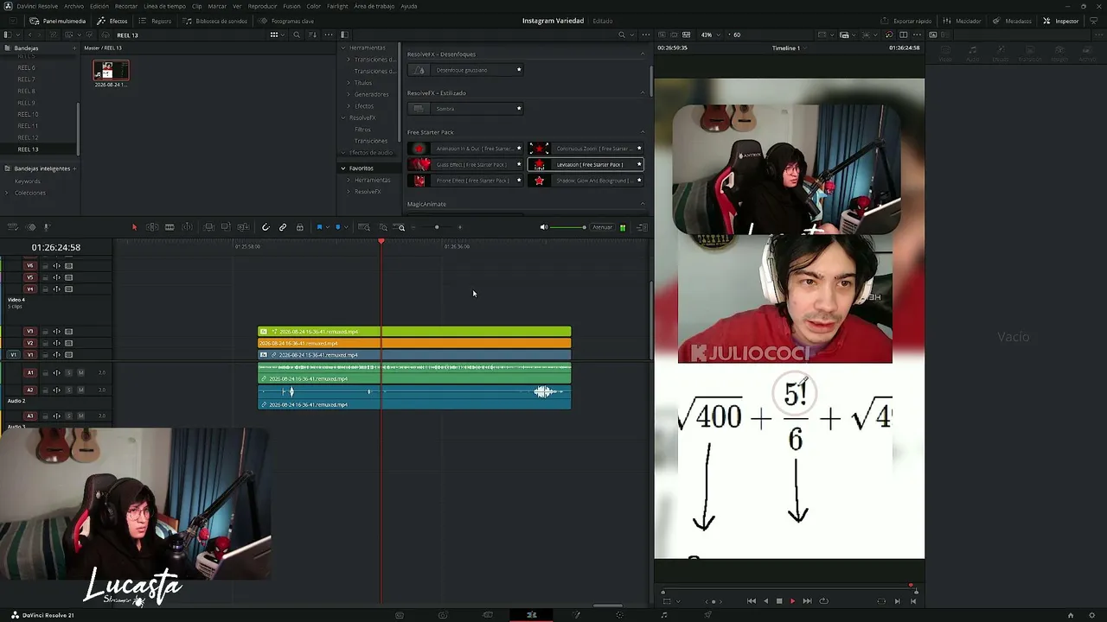This screenshot has width=1107, height=622.
Task: Toggle loop playback in the viewer
Action: pos(823,601)
